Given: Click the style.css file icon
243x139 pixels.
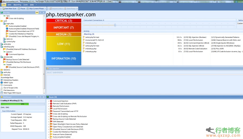Looking at the screenshot, I should point(5,39).
